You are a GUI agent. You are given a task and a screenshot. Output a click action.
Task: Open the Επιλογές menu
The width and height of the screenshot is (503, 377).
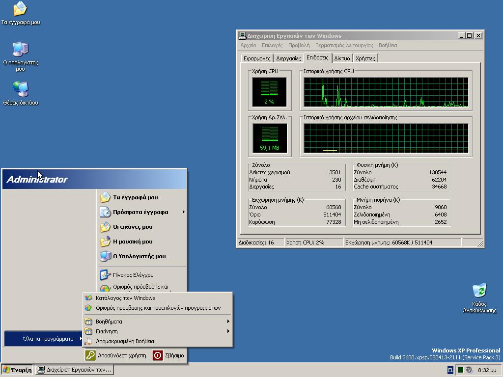point(272,45)
